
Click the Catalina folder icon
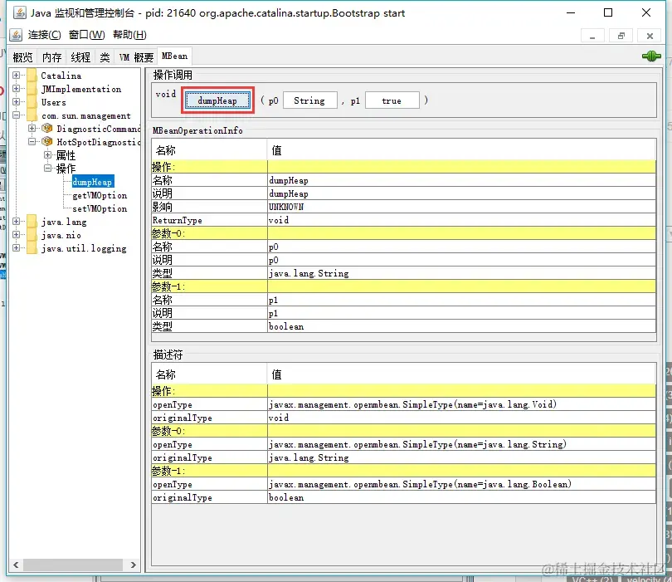coord(32,76)
